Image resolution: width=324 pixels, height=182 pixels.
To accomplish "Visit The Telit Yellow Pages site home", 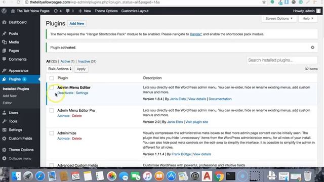I will (30, 11).
